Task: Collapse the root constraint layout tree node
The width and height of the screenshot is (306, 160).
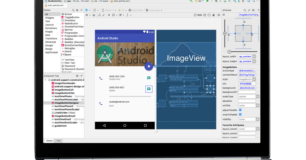Action: coord(46,80)
